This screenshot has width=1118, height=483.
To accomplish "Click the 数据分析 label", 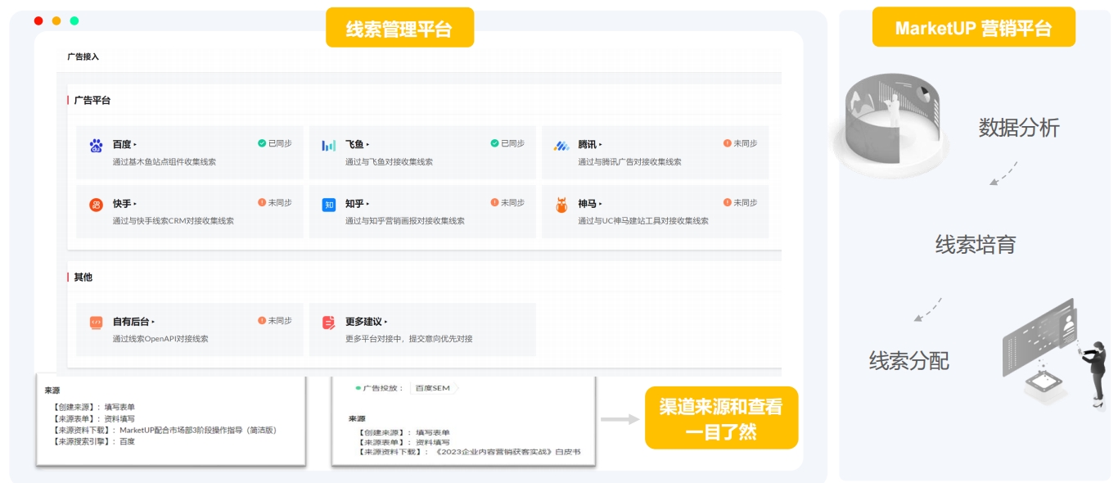I will pyautogui.click(x=1019, y=128).
